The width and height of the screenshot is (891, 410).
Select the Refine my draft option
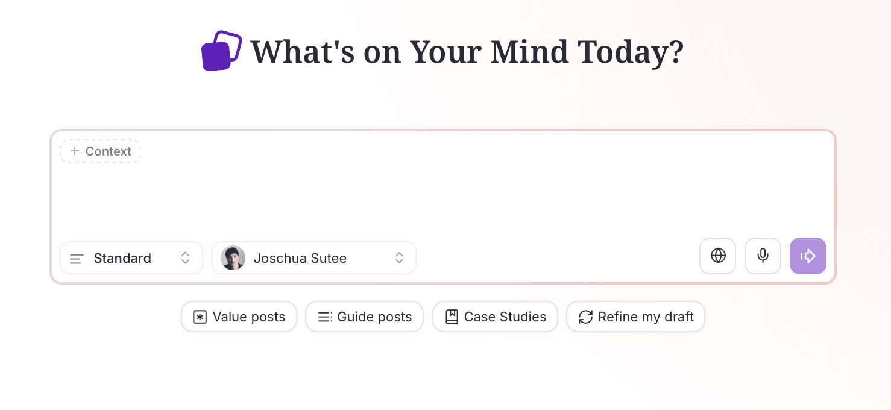pyautogui.click(x=635, y=316)
